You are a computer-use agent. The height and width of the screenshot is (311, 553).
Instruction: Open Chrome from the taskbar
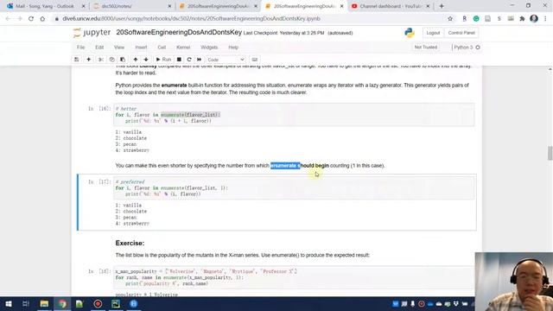tap(62, 303)
